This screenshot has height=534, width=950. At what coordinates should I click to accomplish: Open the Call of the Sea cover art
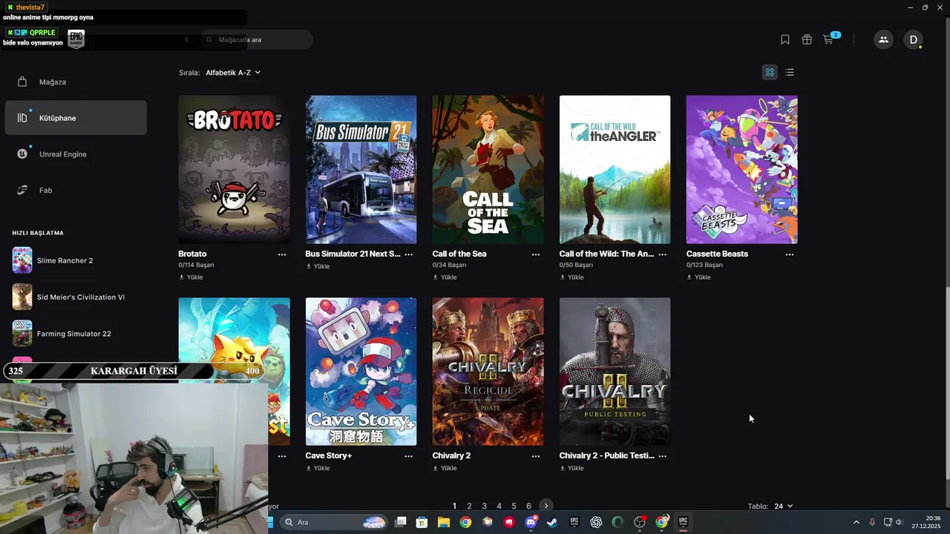(488, 169)
